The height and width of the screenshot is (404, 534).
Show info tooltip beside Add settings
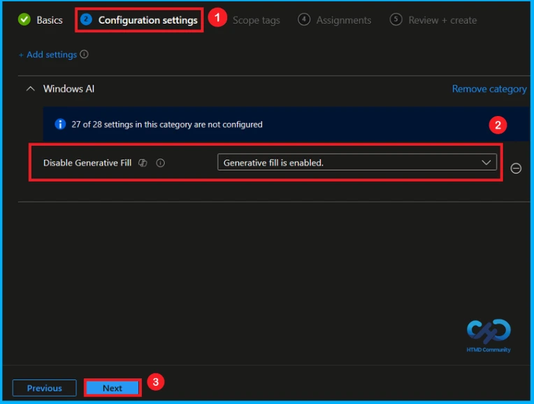pos(84,54)
